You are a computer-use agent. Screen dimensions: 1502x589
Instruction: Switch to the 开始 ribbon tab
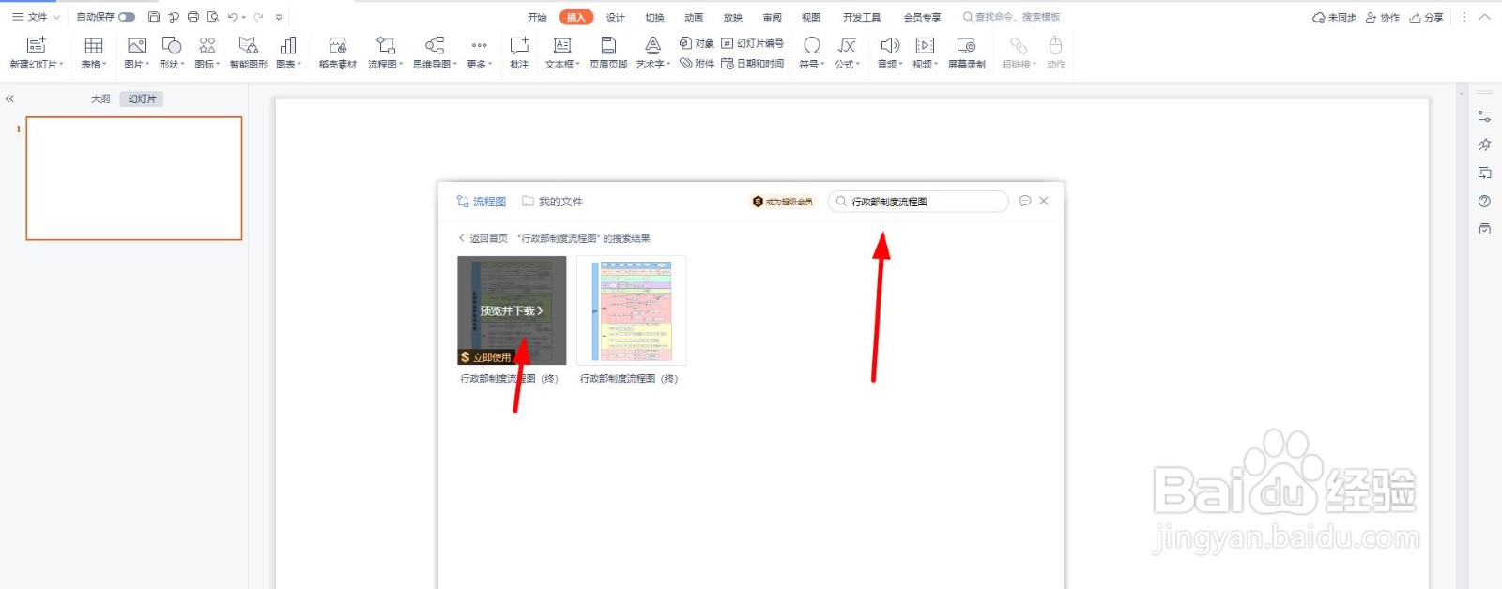537,17
